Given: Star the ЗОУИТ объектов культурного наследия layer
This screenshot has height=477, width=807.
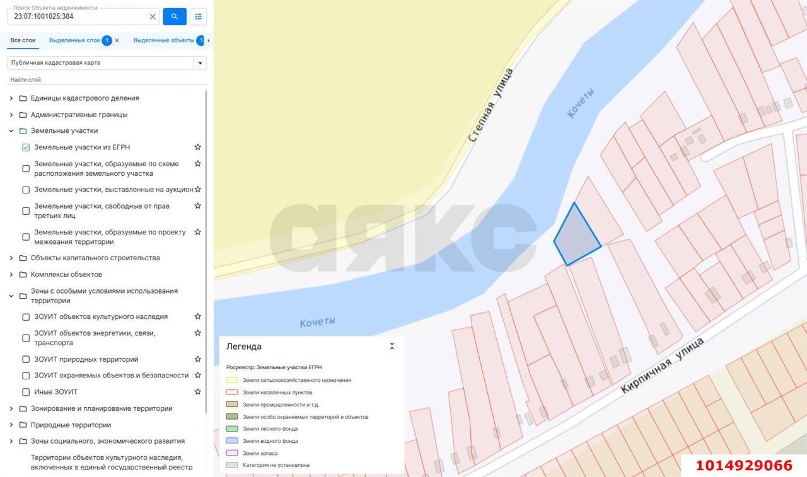Looking at the screenshot, I should (x=197, y=316).
